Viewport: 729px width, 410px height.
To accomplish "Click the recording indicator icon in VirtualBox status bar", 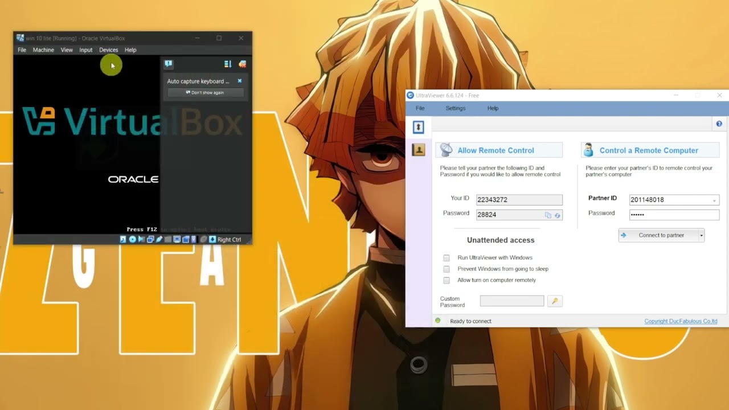I will [186, 239].
